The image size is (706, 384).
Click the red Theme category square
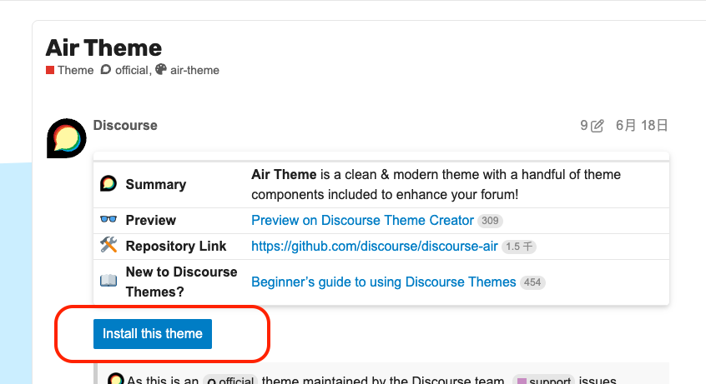[50, 70]
